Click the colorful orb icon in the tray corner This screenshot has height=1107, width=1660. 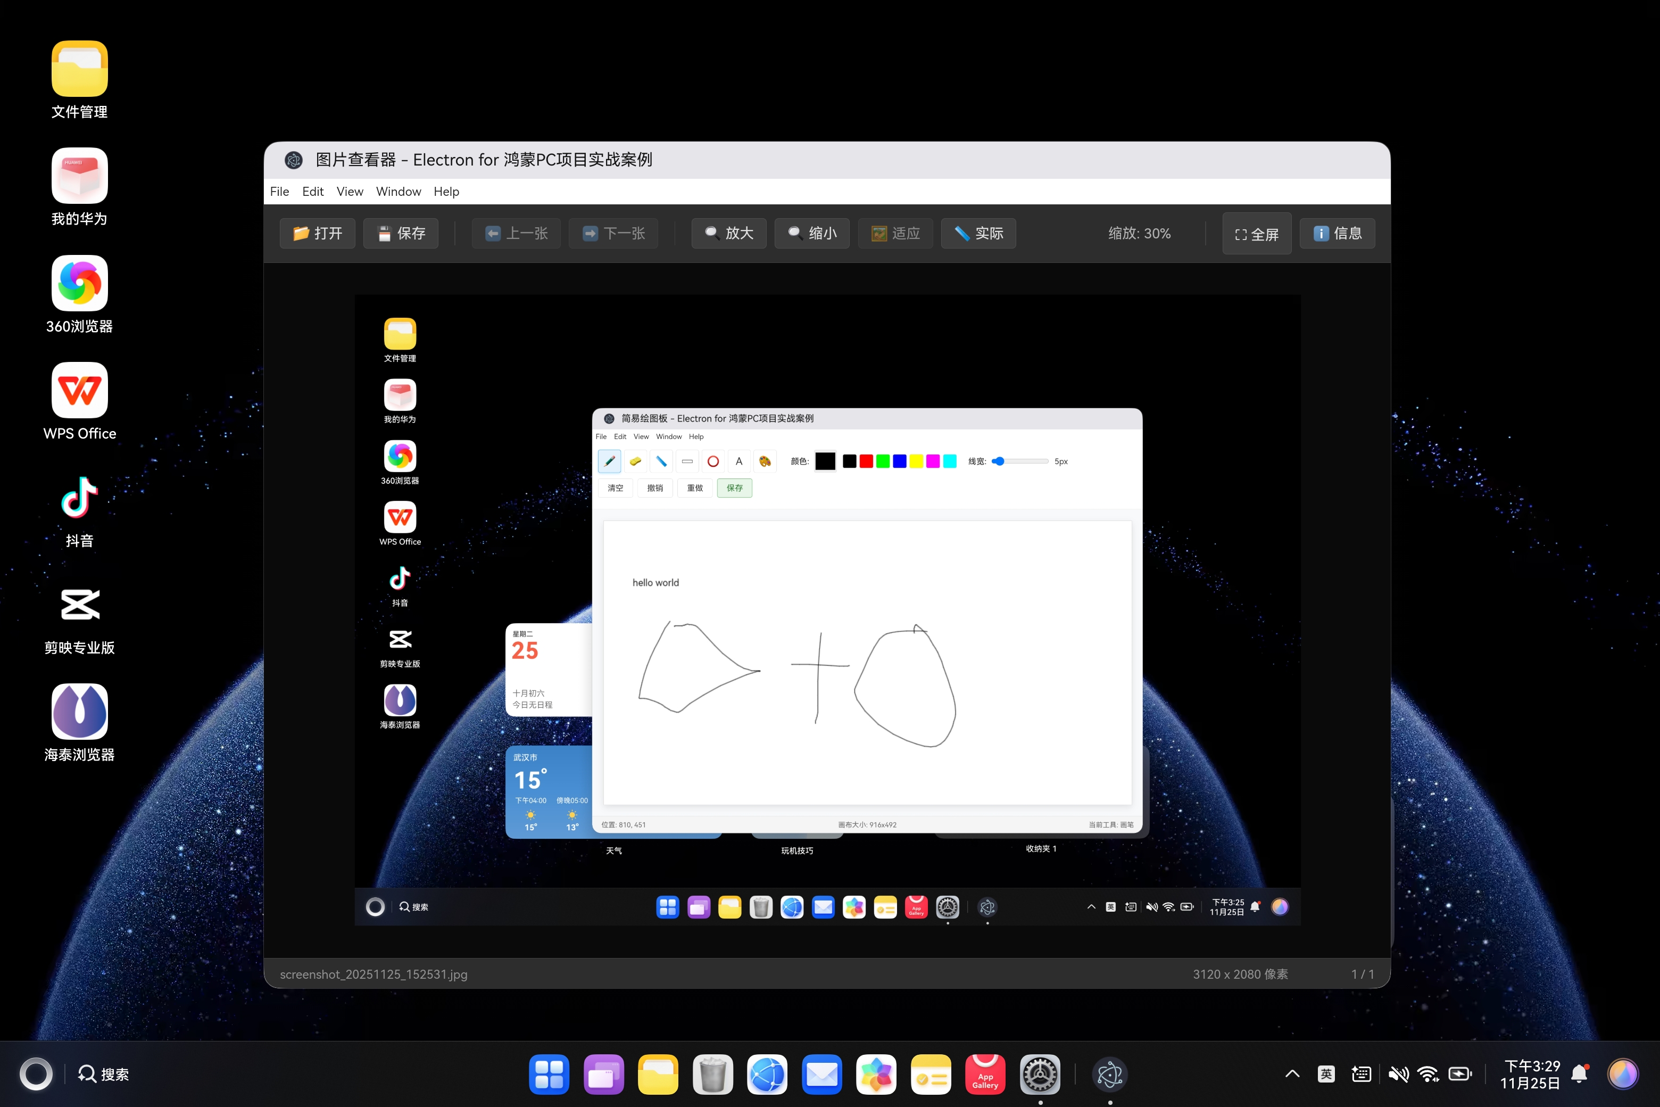click(1623, 1075)
